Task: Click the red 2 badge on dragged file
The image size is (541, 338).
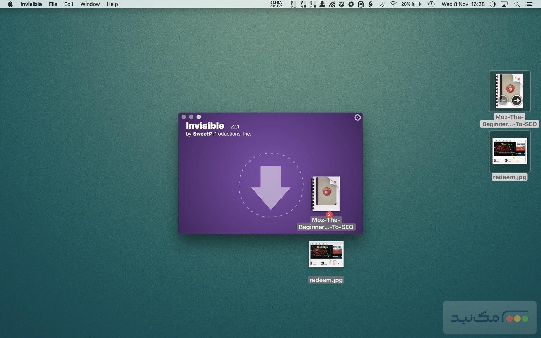Action: coord(329,214)
